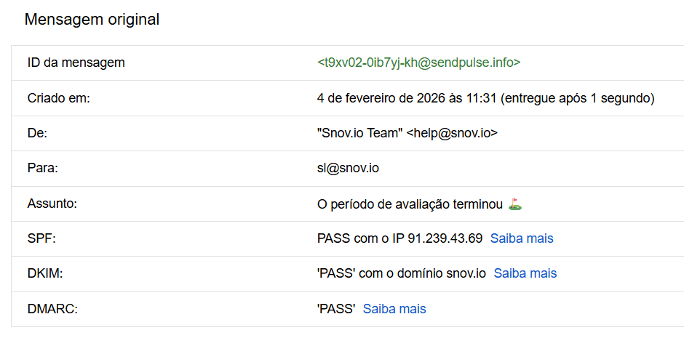Click the DMARC 'PASS' result value
Screen dimensions: 684x346
(x=336, y=309)
